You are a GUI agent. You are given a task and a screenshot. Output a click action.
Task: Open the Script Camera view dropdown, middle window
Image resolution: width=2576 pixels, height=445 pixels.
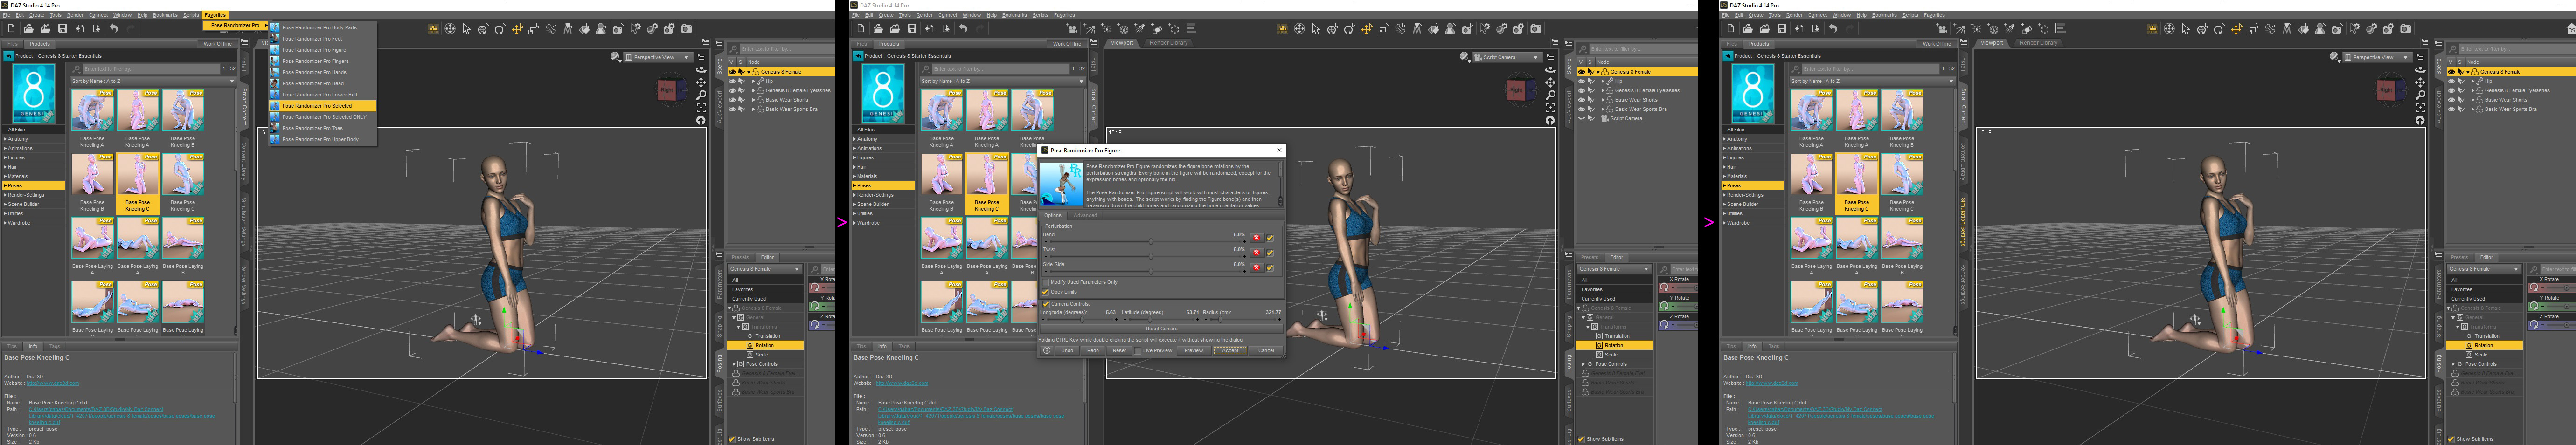(1507, 57)
